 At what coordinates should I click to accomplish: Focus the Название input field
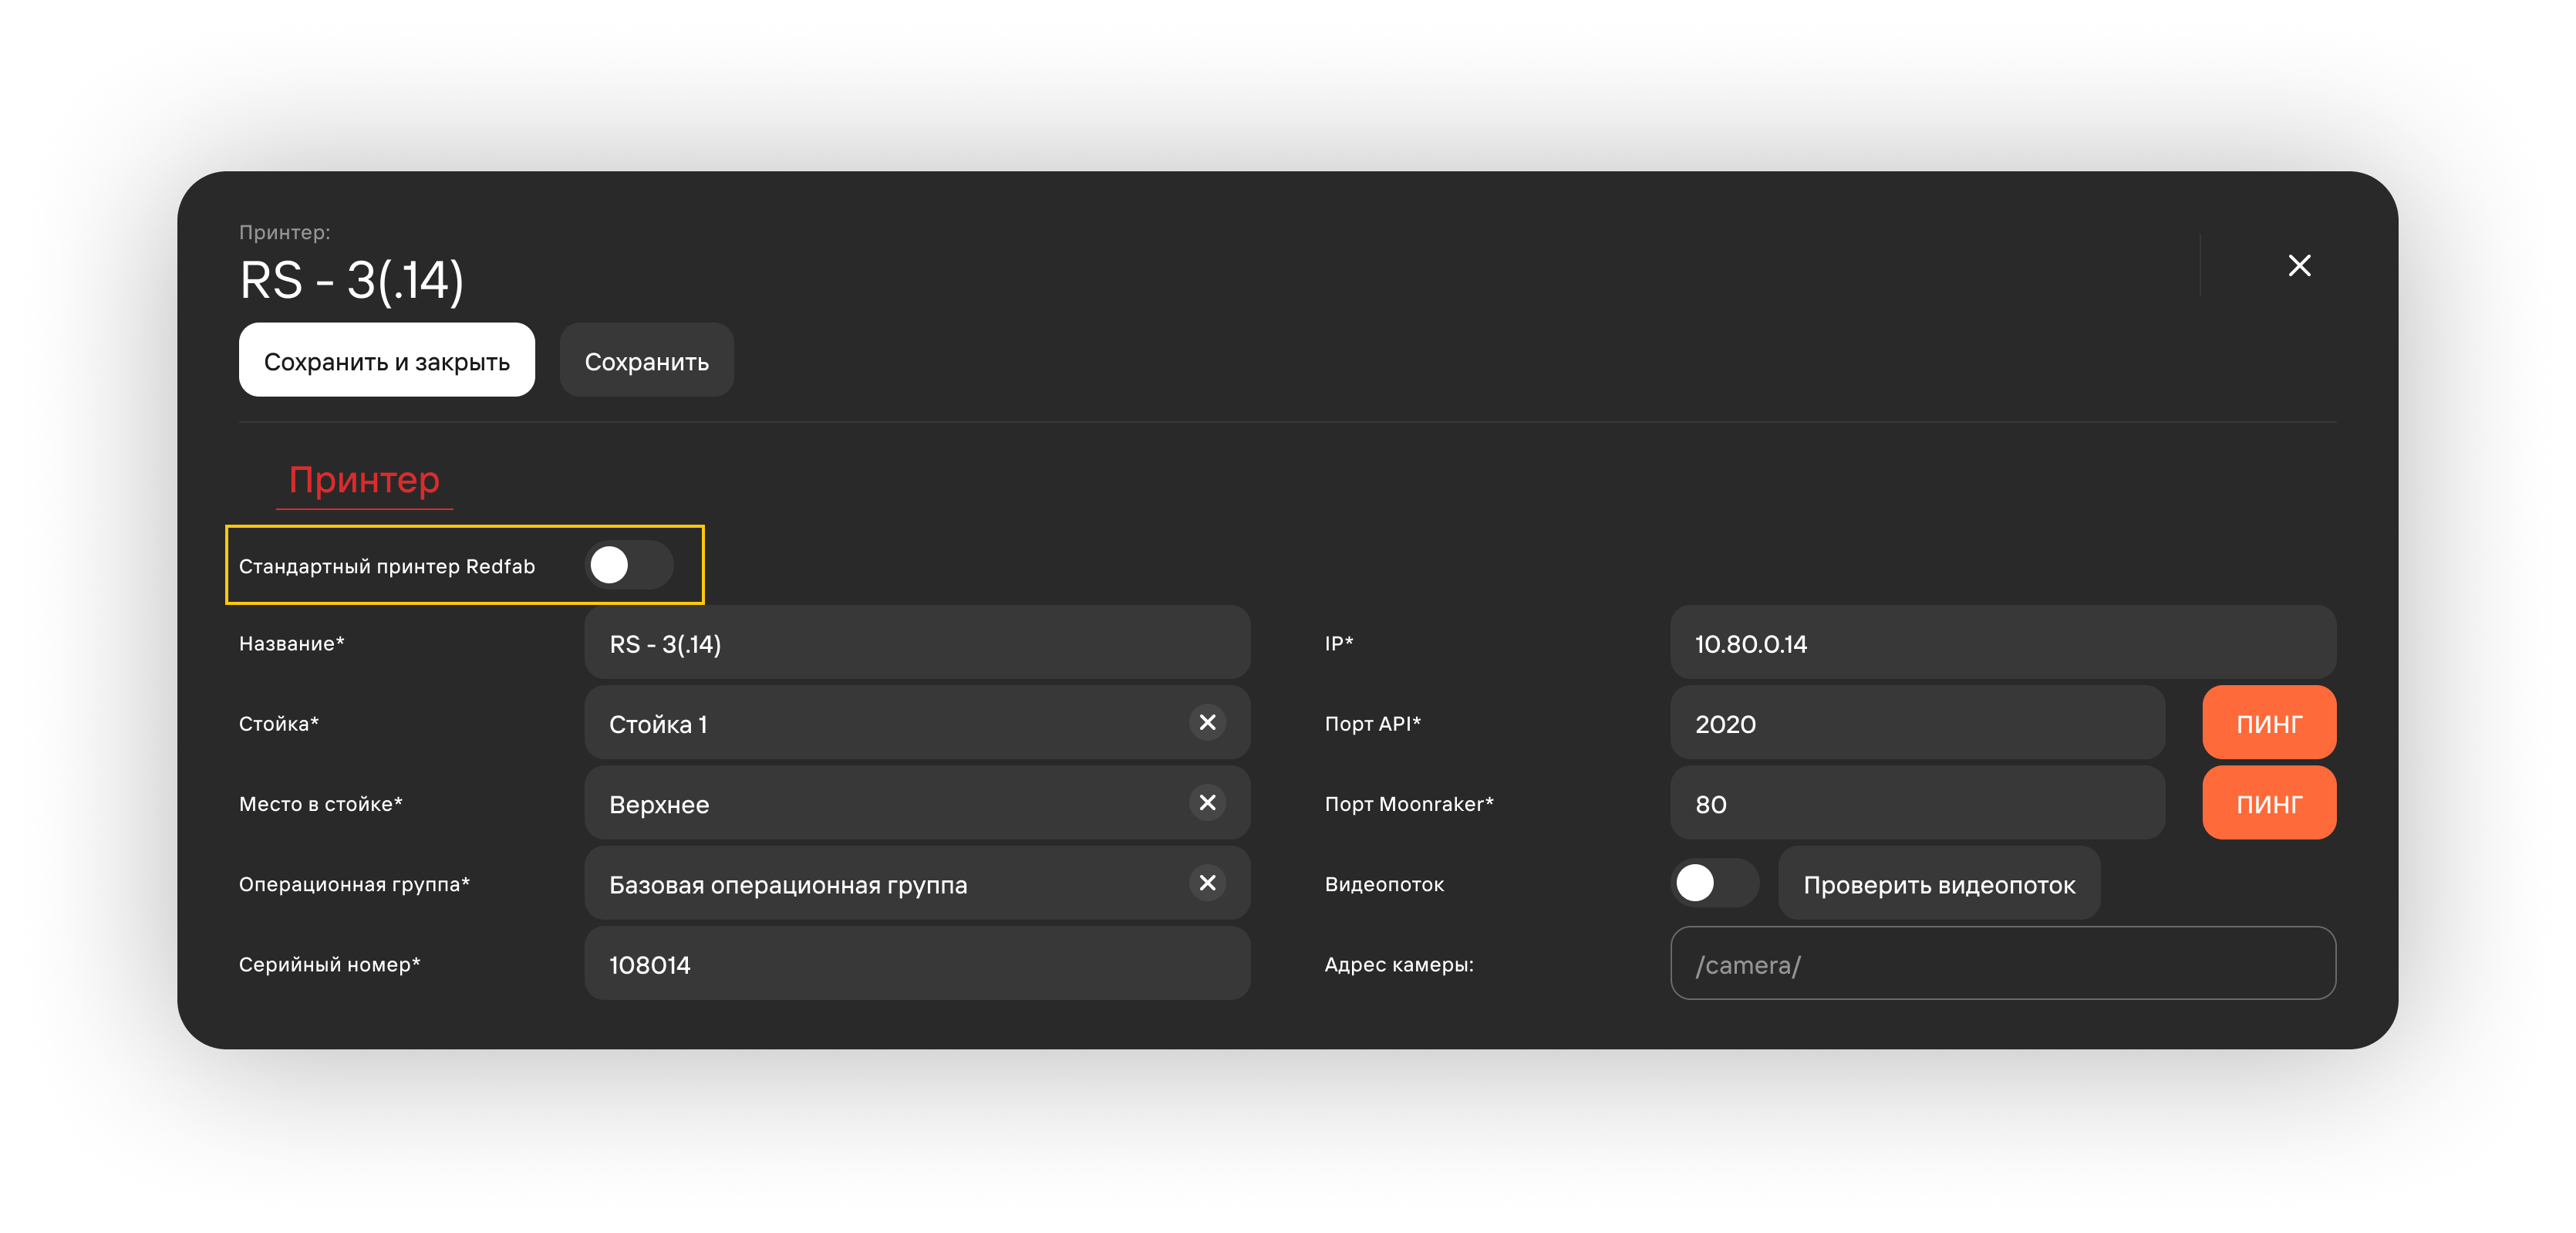917,643
